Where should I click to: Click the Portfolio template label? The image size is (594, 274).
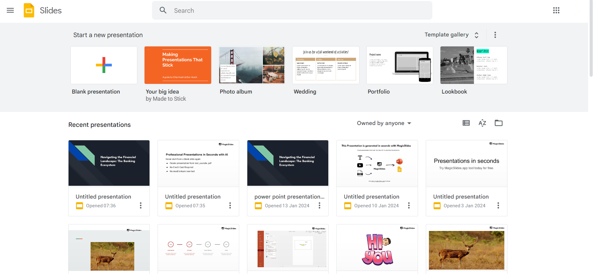pos(379,92)
